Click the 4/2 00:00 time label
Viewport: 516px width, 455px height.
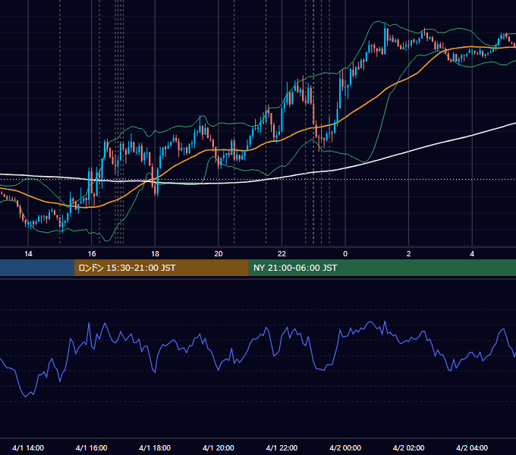coord(345,447)
